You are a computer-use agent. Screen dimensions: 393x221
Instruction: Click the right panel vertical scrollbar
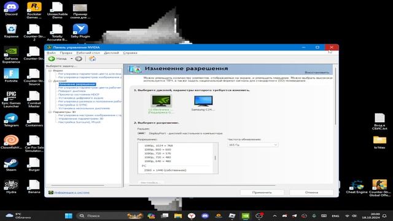(x=335, y=96)
